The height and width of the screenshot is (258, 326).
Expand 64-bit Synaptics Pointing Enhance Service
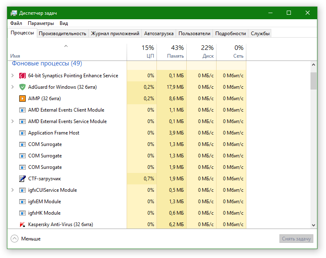(x=13, y=76)
